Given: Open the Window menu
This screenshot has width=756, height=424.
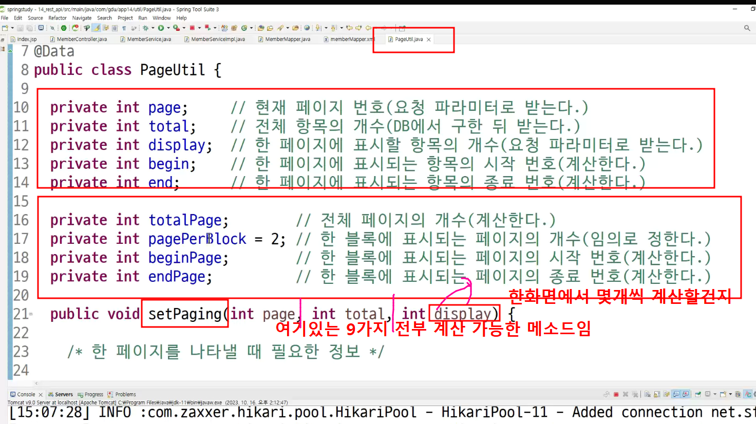Looking at the screenshot, I should click(161, 17).
